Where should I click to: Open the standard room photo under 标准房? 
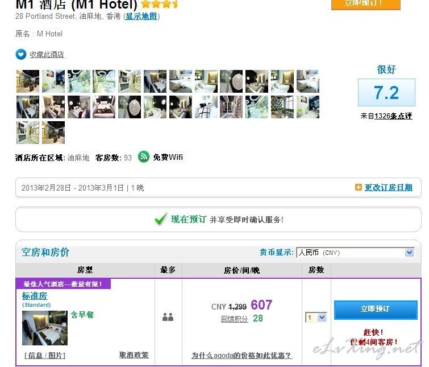[x=45, y=328]
